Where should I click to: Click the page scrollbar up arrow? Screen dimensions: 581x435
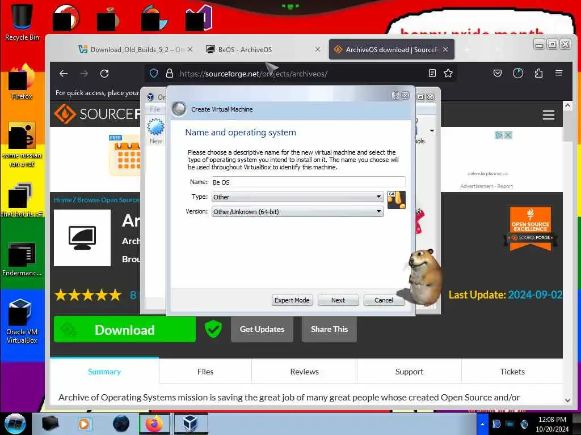pos(567,106)
